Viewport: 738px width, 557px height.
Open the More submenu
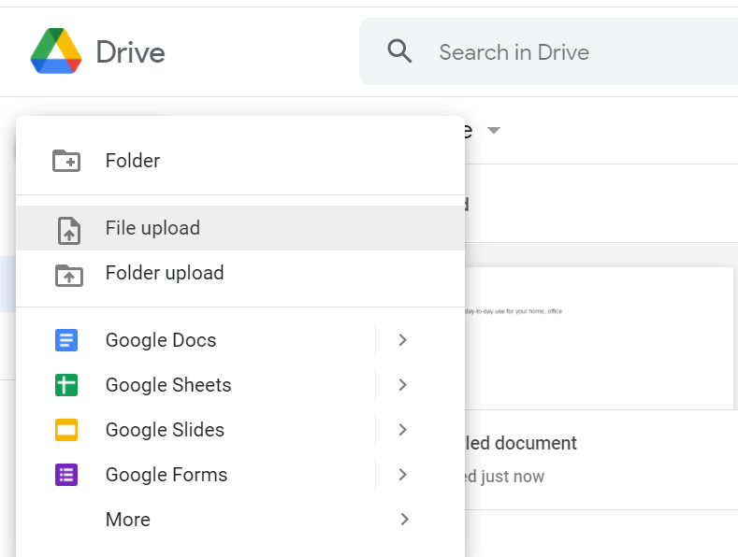coord(240,520)
